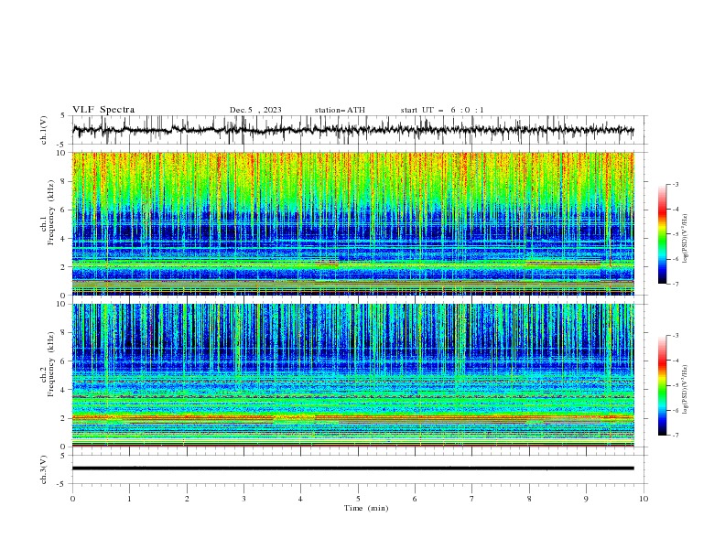Click time axis tick label "8" at bottom
Screen dimensions: 725x560
click(x=529, y=499)
